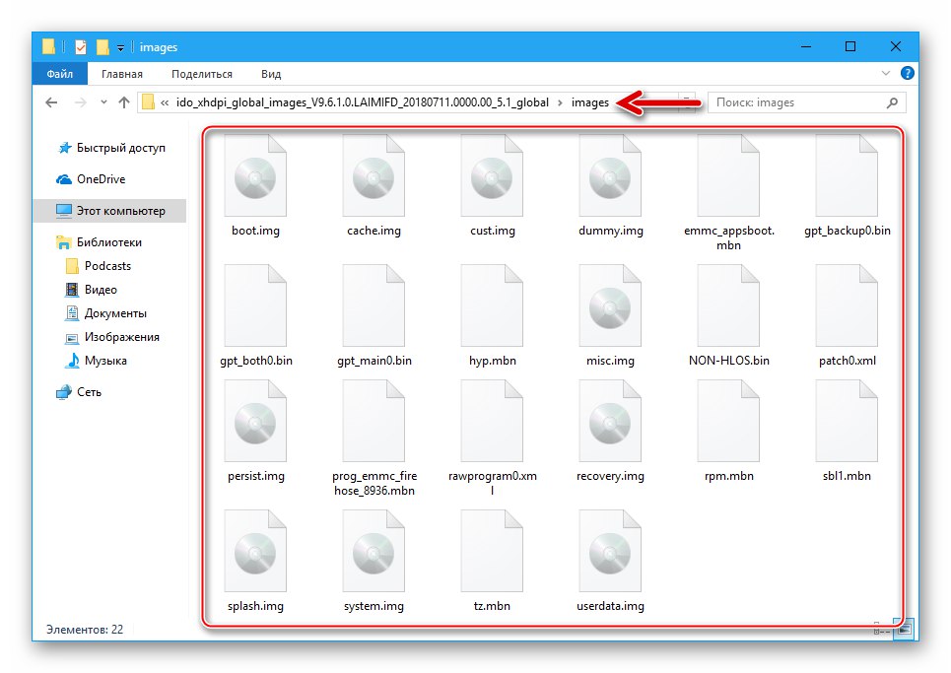Select the tz.mbn file icon
951x673 pixels.
coord(492,551)
